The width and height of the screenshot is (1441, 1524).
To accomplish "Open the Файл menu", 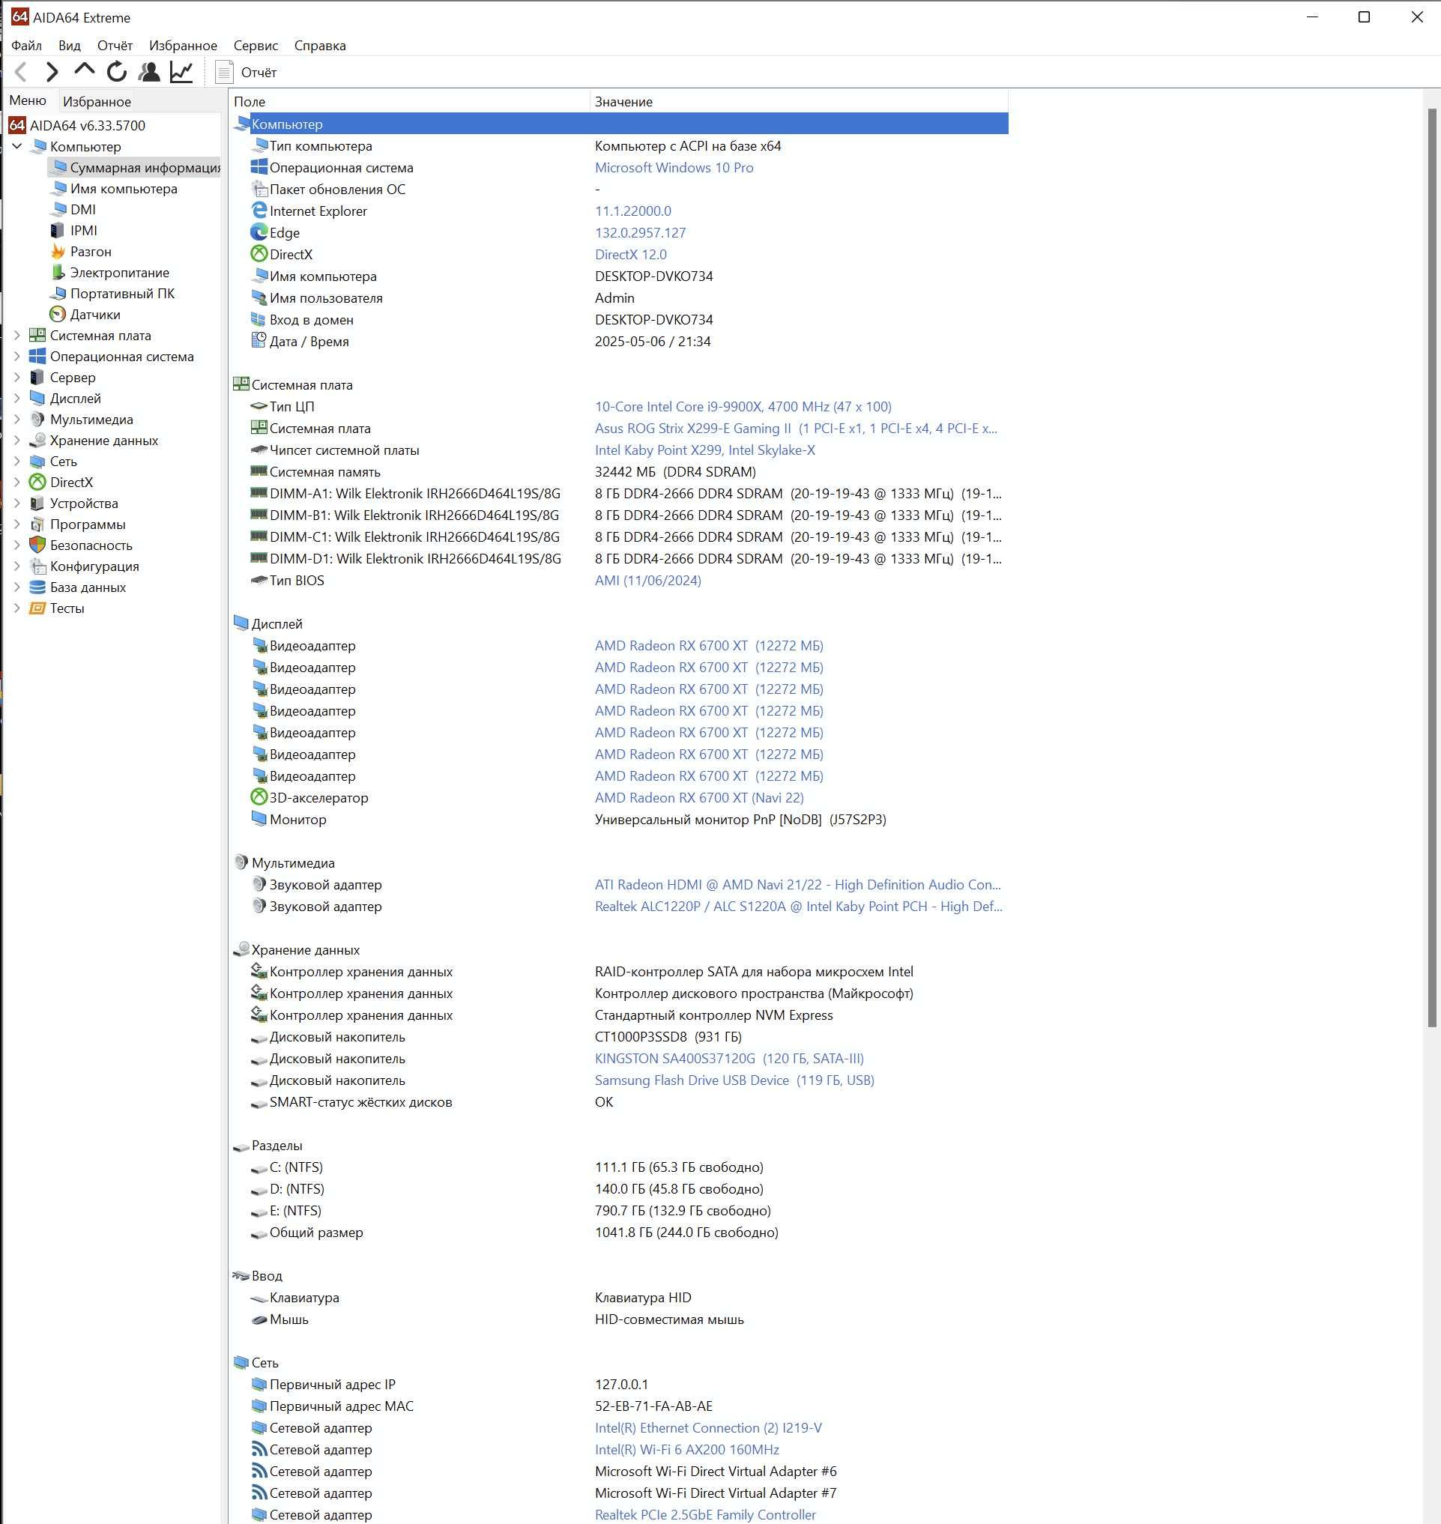I will [x=27, y=45].
